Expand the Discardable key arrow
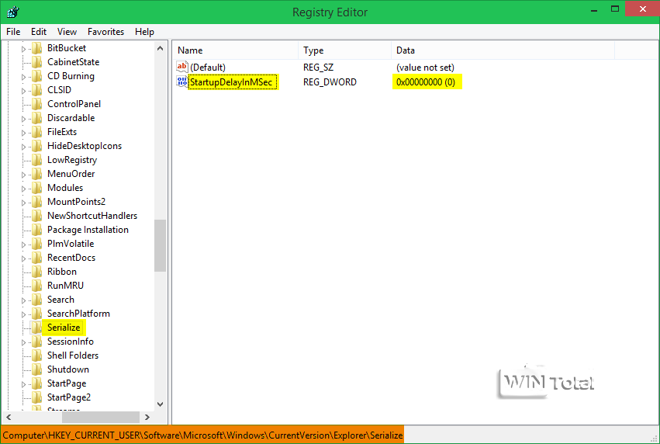The width and height of the screenshot is (660, 444). coord(23,119)
